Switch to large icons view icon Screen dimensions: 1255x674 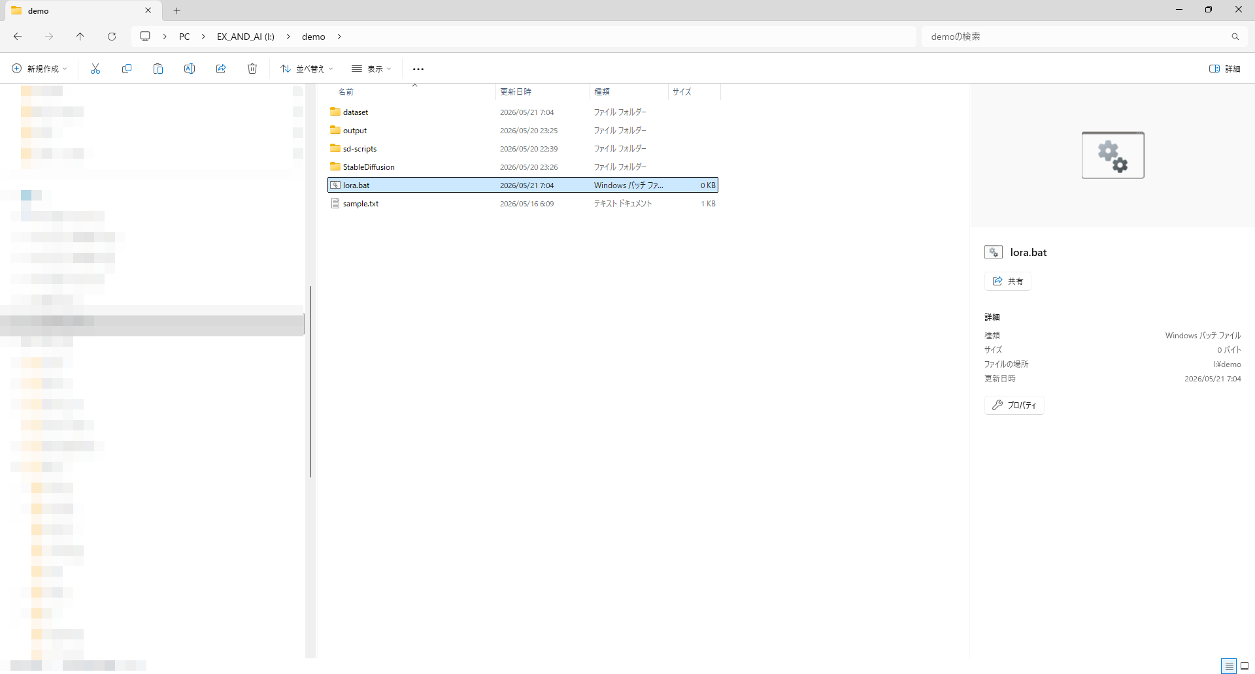tap(1245, 666)
